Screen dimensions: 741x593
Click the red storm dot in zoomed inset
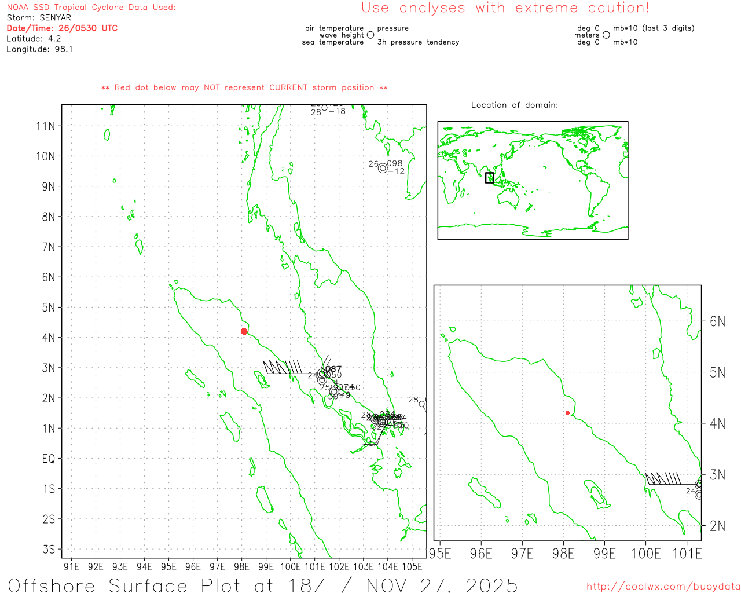pos(567,413)
